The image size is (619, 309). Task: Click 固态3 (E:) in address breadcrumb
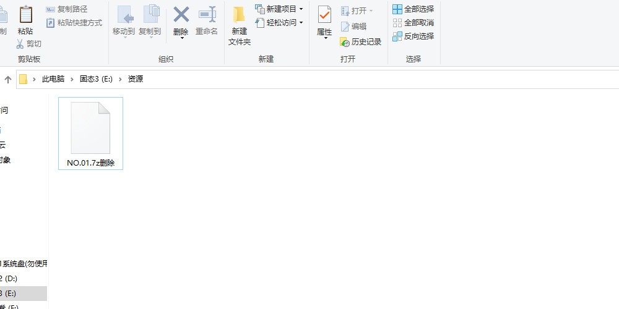96,79
